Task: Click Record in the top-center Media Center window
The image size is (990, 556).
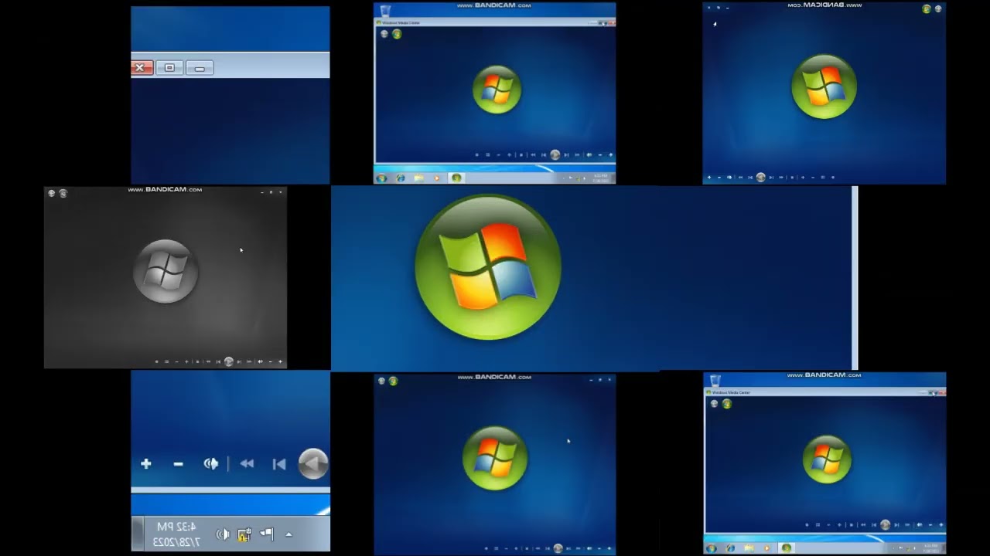Action: 477,155
